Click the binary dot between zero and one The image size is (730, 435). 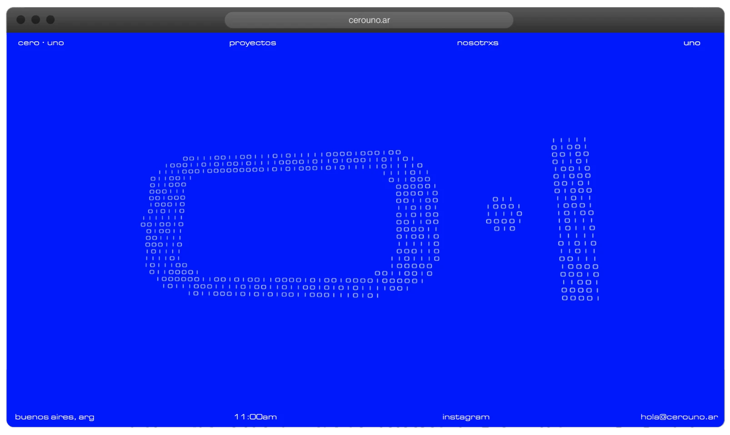coord(504,214)
